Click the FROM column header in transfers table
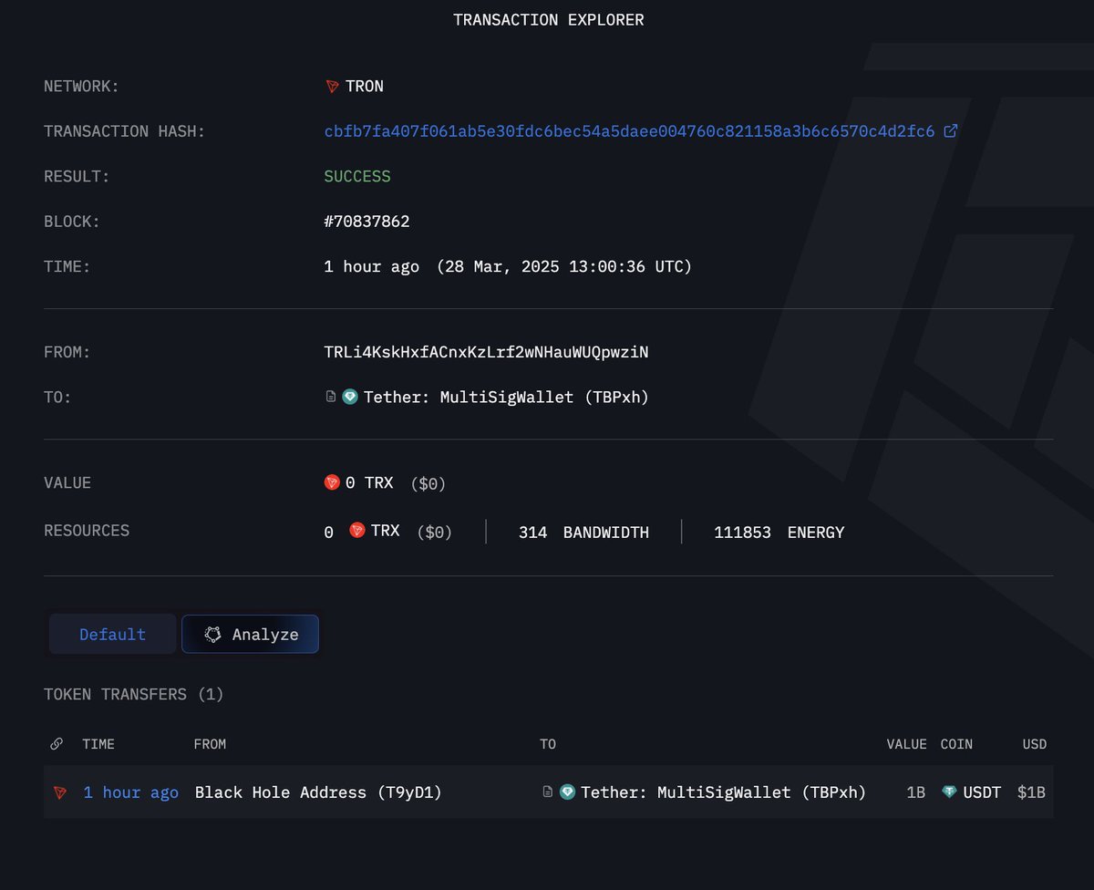This screenshot has width=1094, height=890. [210, 744]
